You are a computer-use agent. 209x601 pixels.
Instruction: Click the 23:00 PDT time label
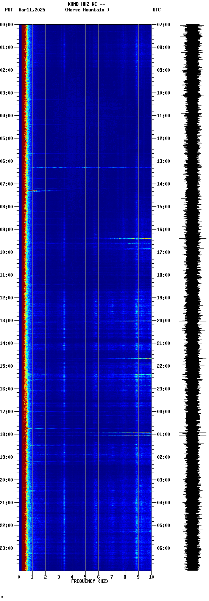(6, 548)
